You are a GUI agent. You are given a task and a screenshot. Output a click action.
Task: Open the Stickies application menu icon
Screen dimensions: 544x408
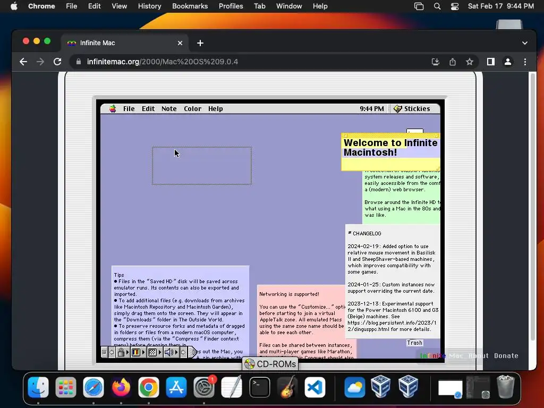point(397,108)
